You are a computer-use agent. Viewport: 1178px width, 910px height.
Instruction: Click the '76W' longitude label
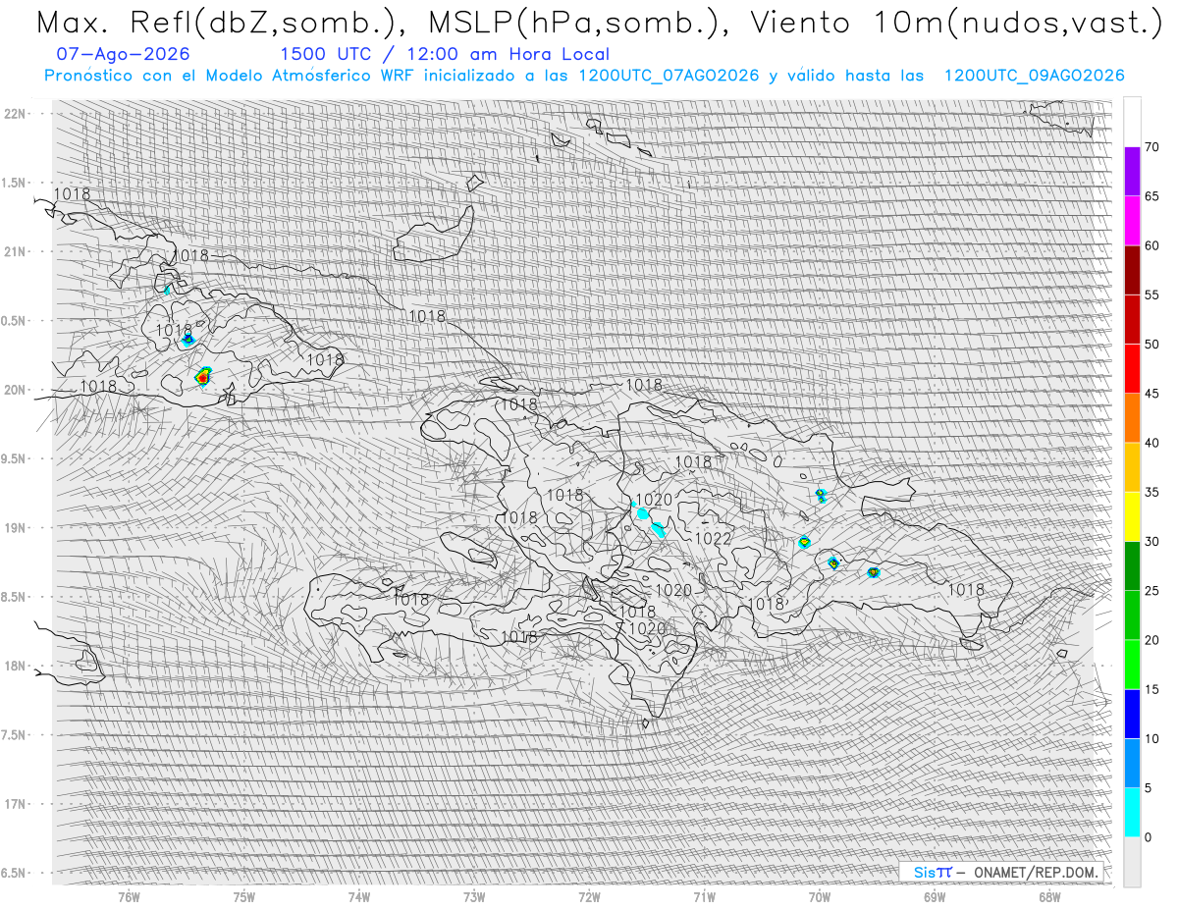click(129, 896)
